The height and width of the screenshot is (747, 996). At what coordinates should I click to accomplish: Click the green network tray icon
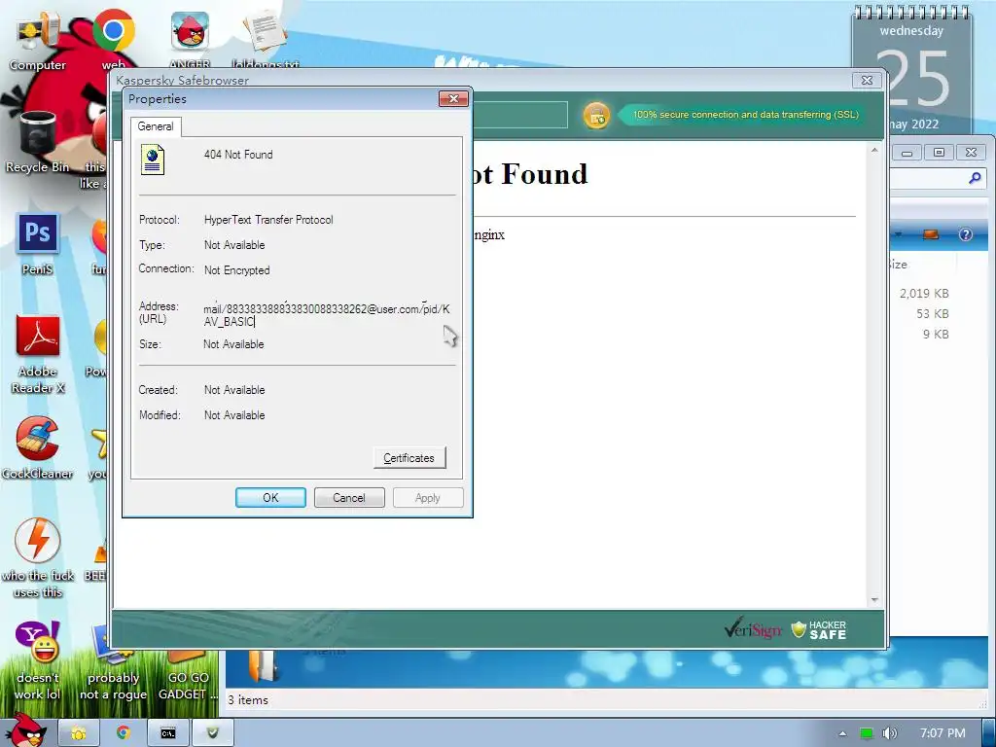click(867, 733)
